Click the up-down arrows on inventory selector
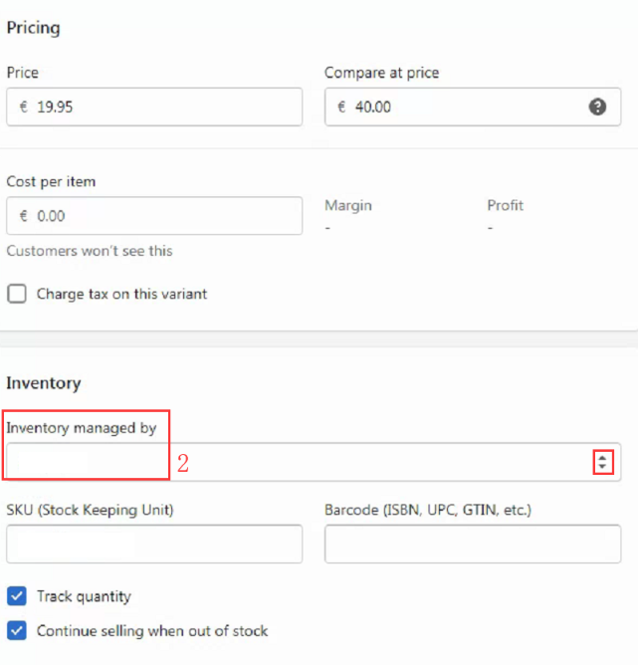Viewport: 638px width, 665px height. [x=601, y=463]
